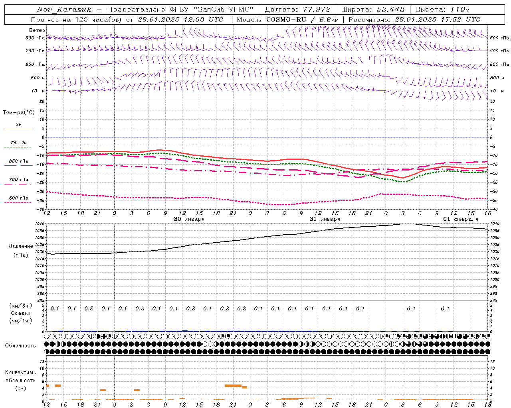Click the 'Осадки' precipitation label
Screen dimensions: 511x408
21,313
